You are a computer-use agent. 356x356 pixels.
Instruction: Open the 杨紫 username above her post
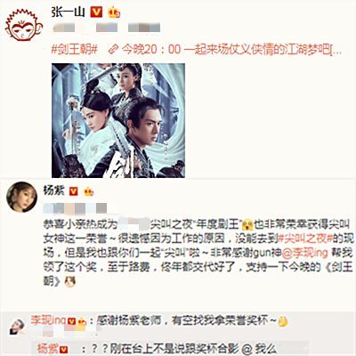click(54, 190)
